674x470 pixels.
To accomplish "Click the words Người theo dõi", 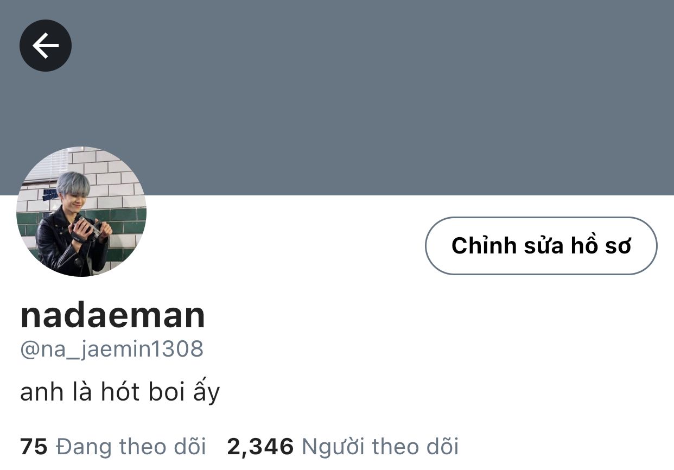I will [x=380, y=447].
